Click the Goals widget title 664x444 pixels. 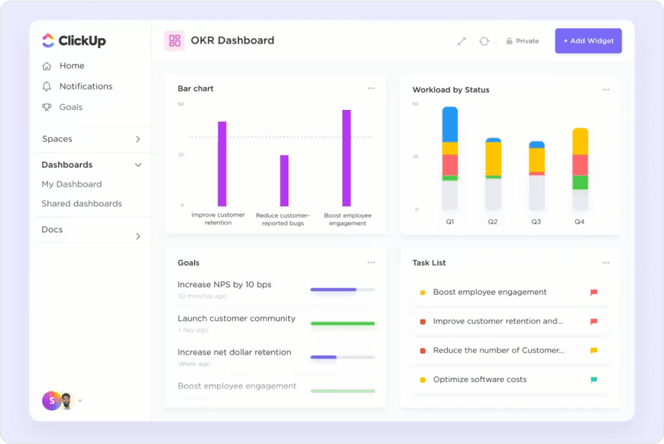(x=188, y=263)
